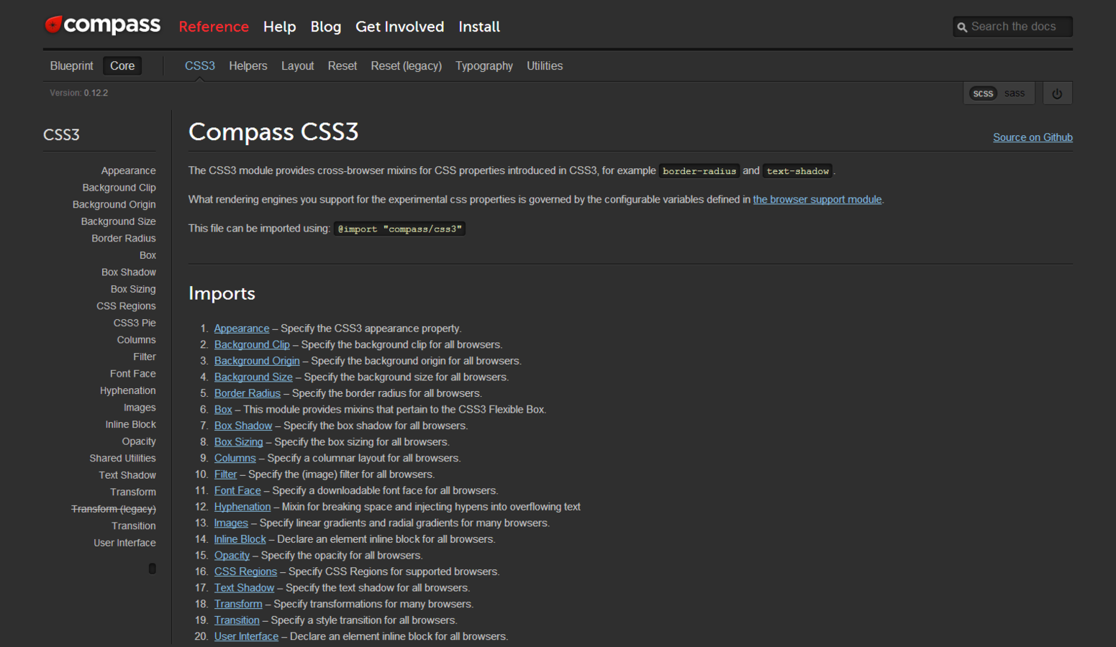Open CSS Regions link in Imports list
Image resolution: width=1116 pixels, height=647 pixels.
point(245,572)
